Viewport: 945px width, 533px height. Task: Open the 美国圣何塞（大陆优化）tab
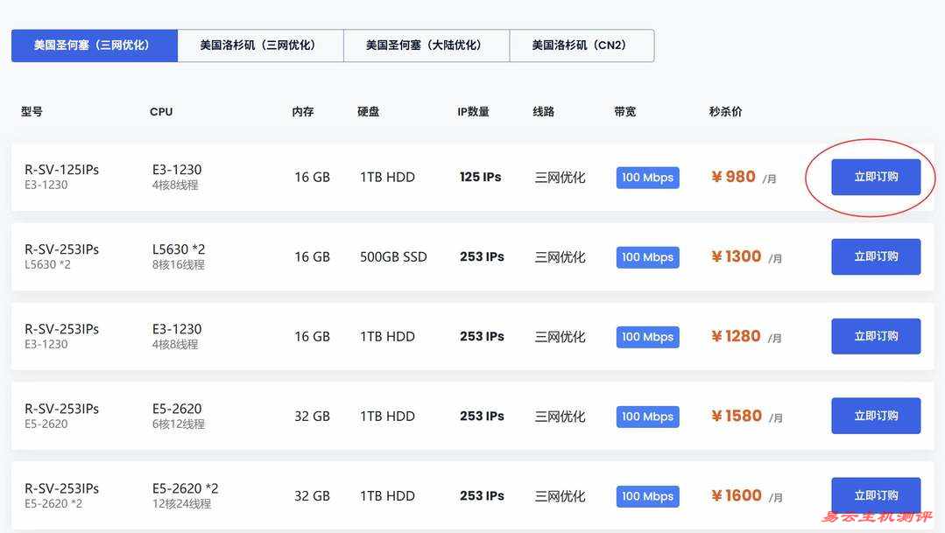426,46
